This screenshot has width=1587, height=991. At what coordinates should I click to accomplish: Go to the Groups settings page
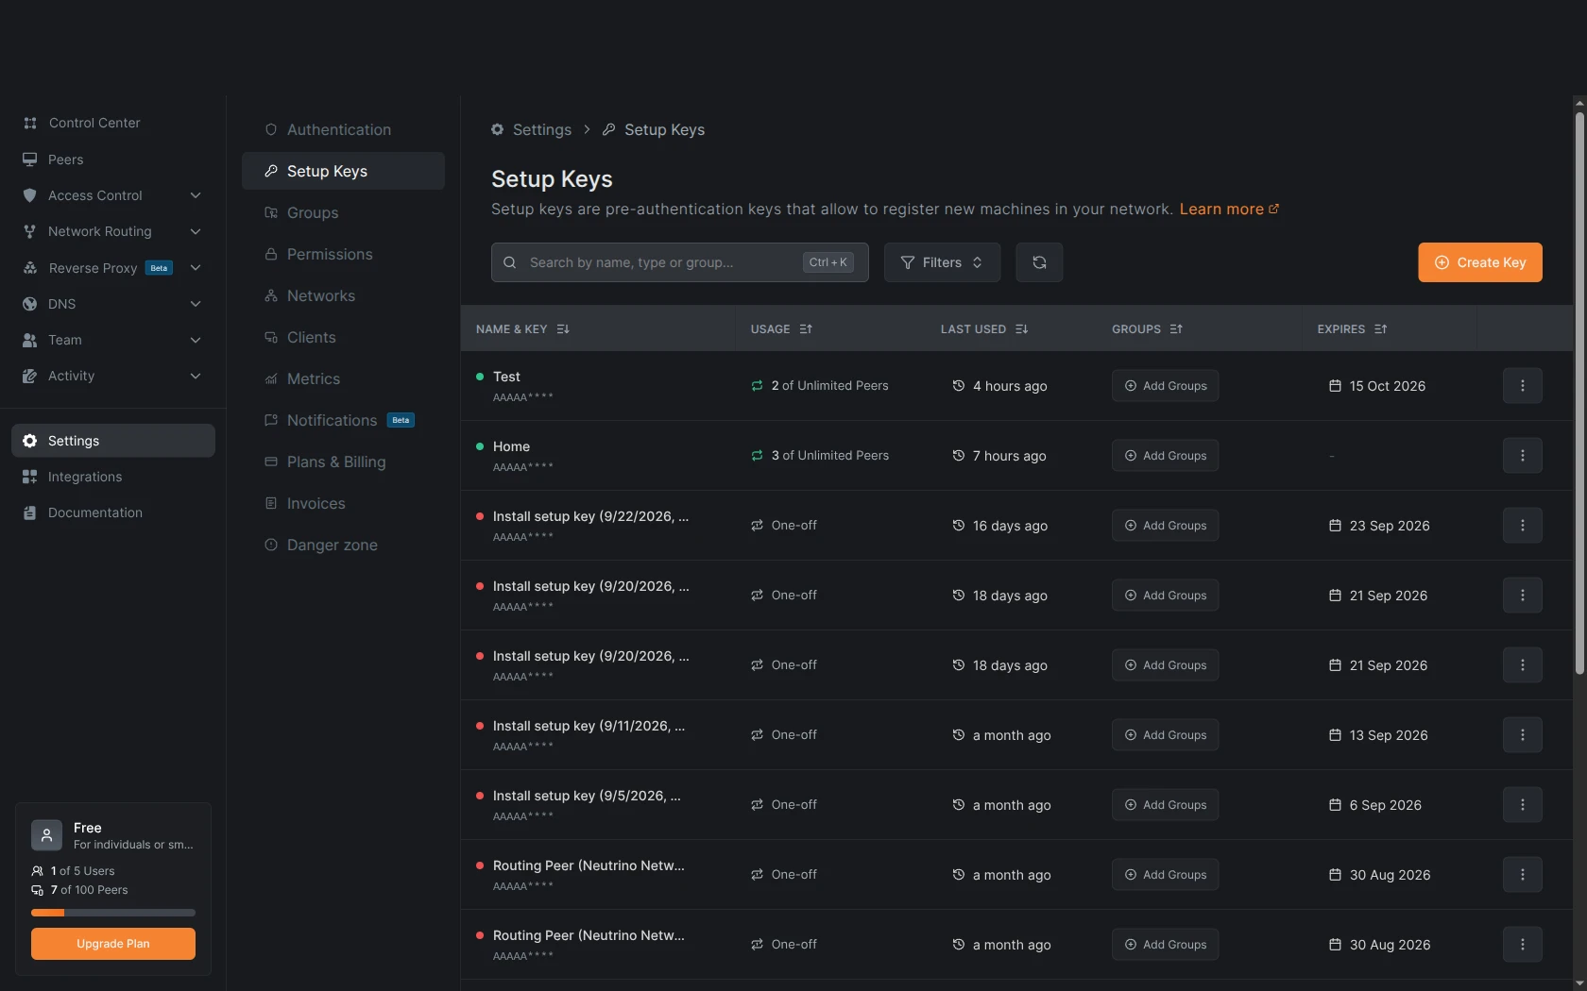coord(343,212)
